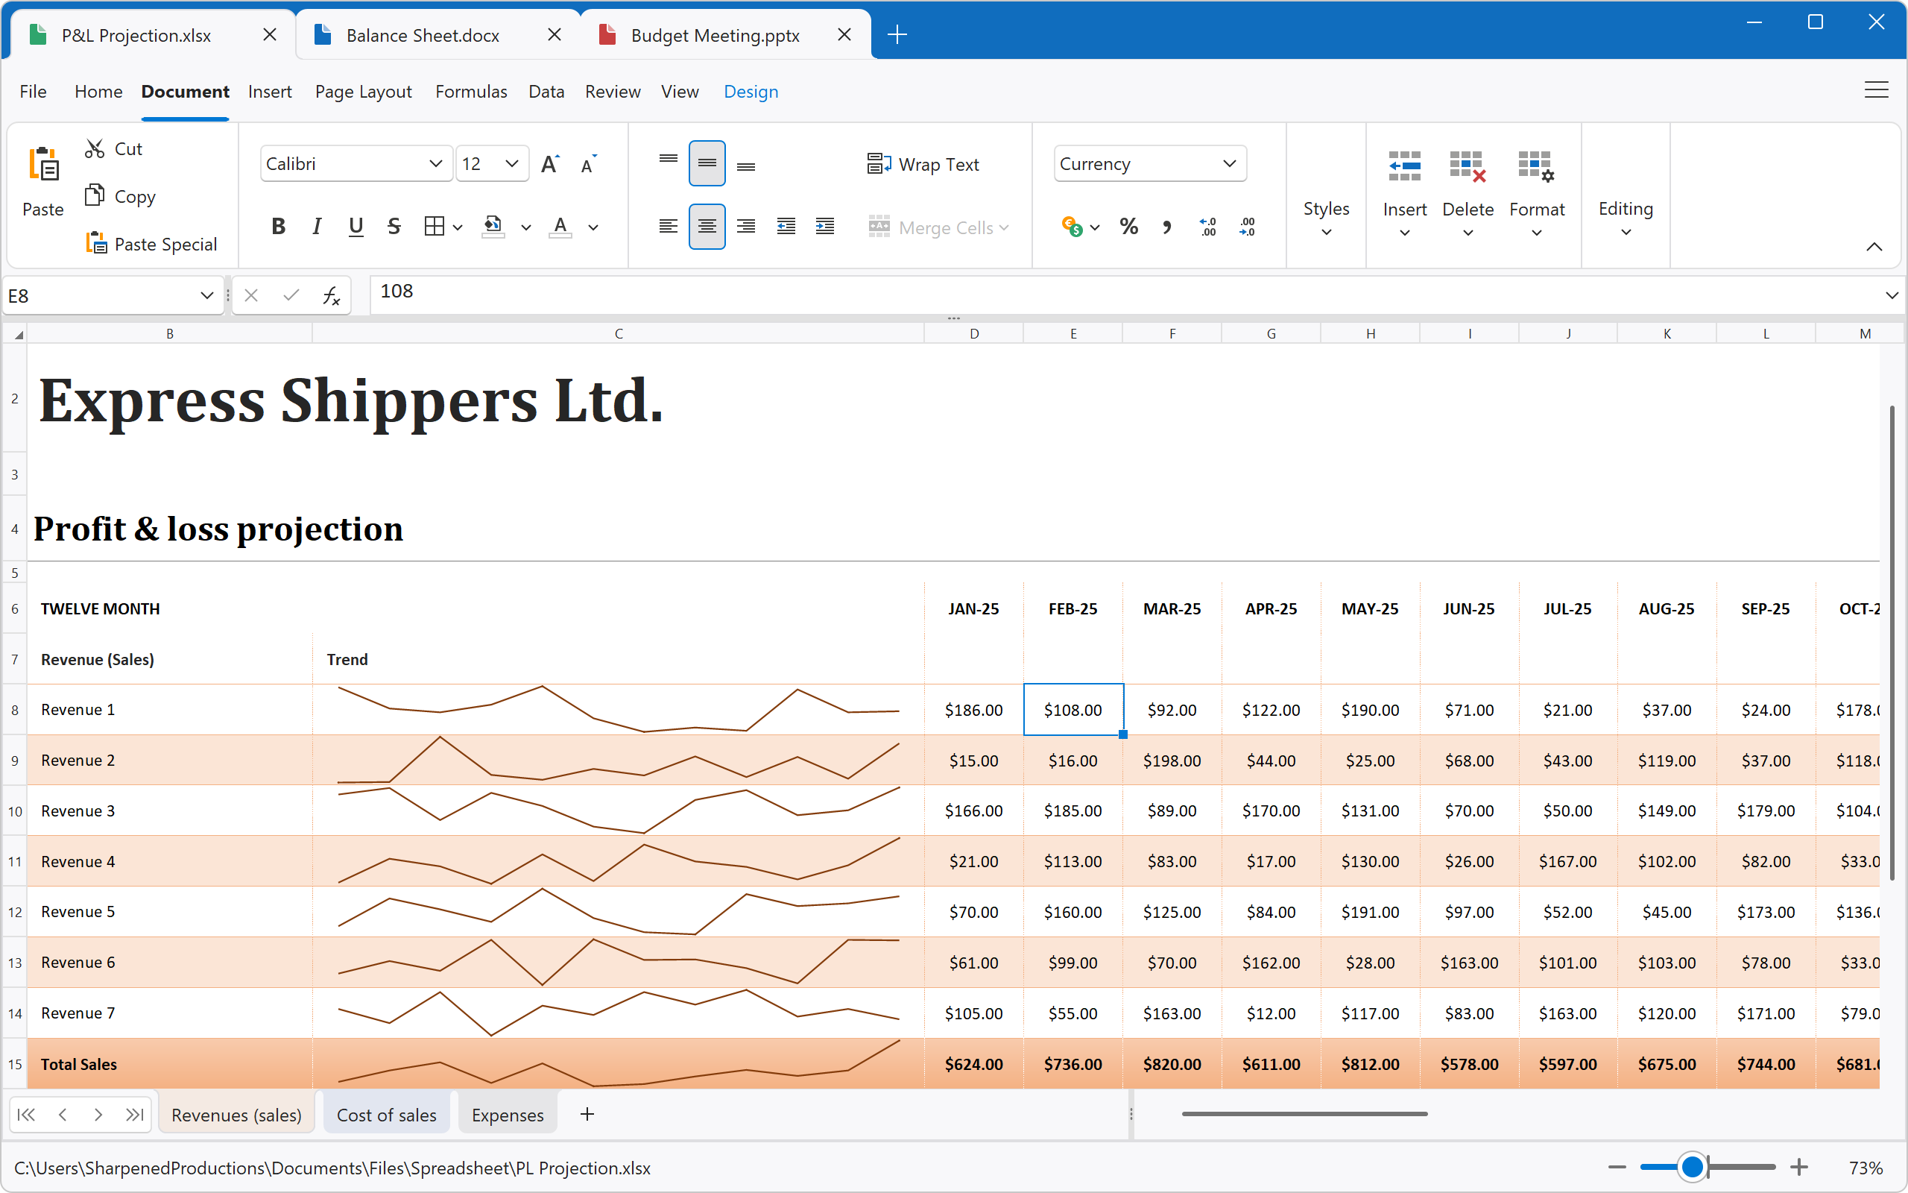Switch to the Formulas ribbon tab
The height and width of the screenshot is (1193, 1908).
tap(471, 92)
